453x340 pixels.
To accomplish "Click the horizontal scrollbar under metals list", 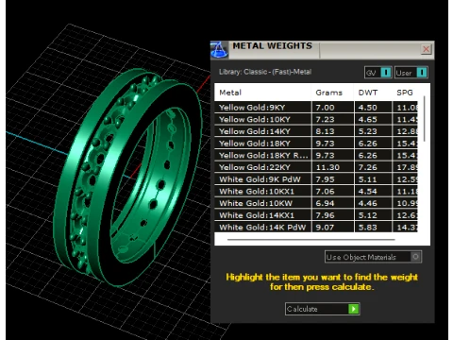I will click(x=310, y=240).
